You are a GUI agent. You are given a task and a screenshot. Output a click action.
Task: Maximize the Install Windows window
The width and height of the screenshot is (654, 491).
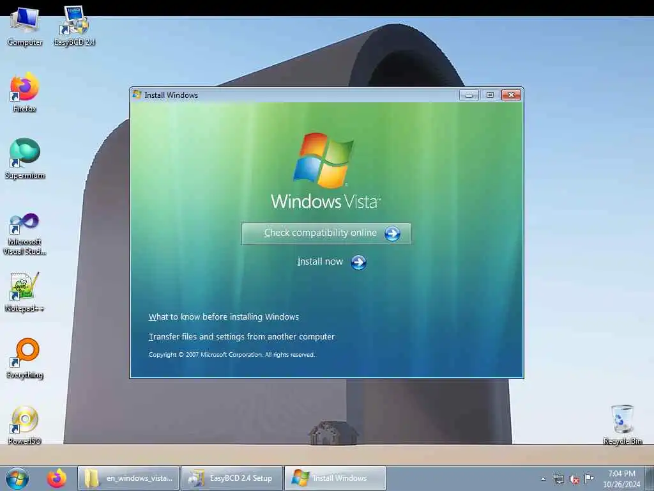490,95
